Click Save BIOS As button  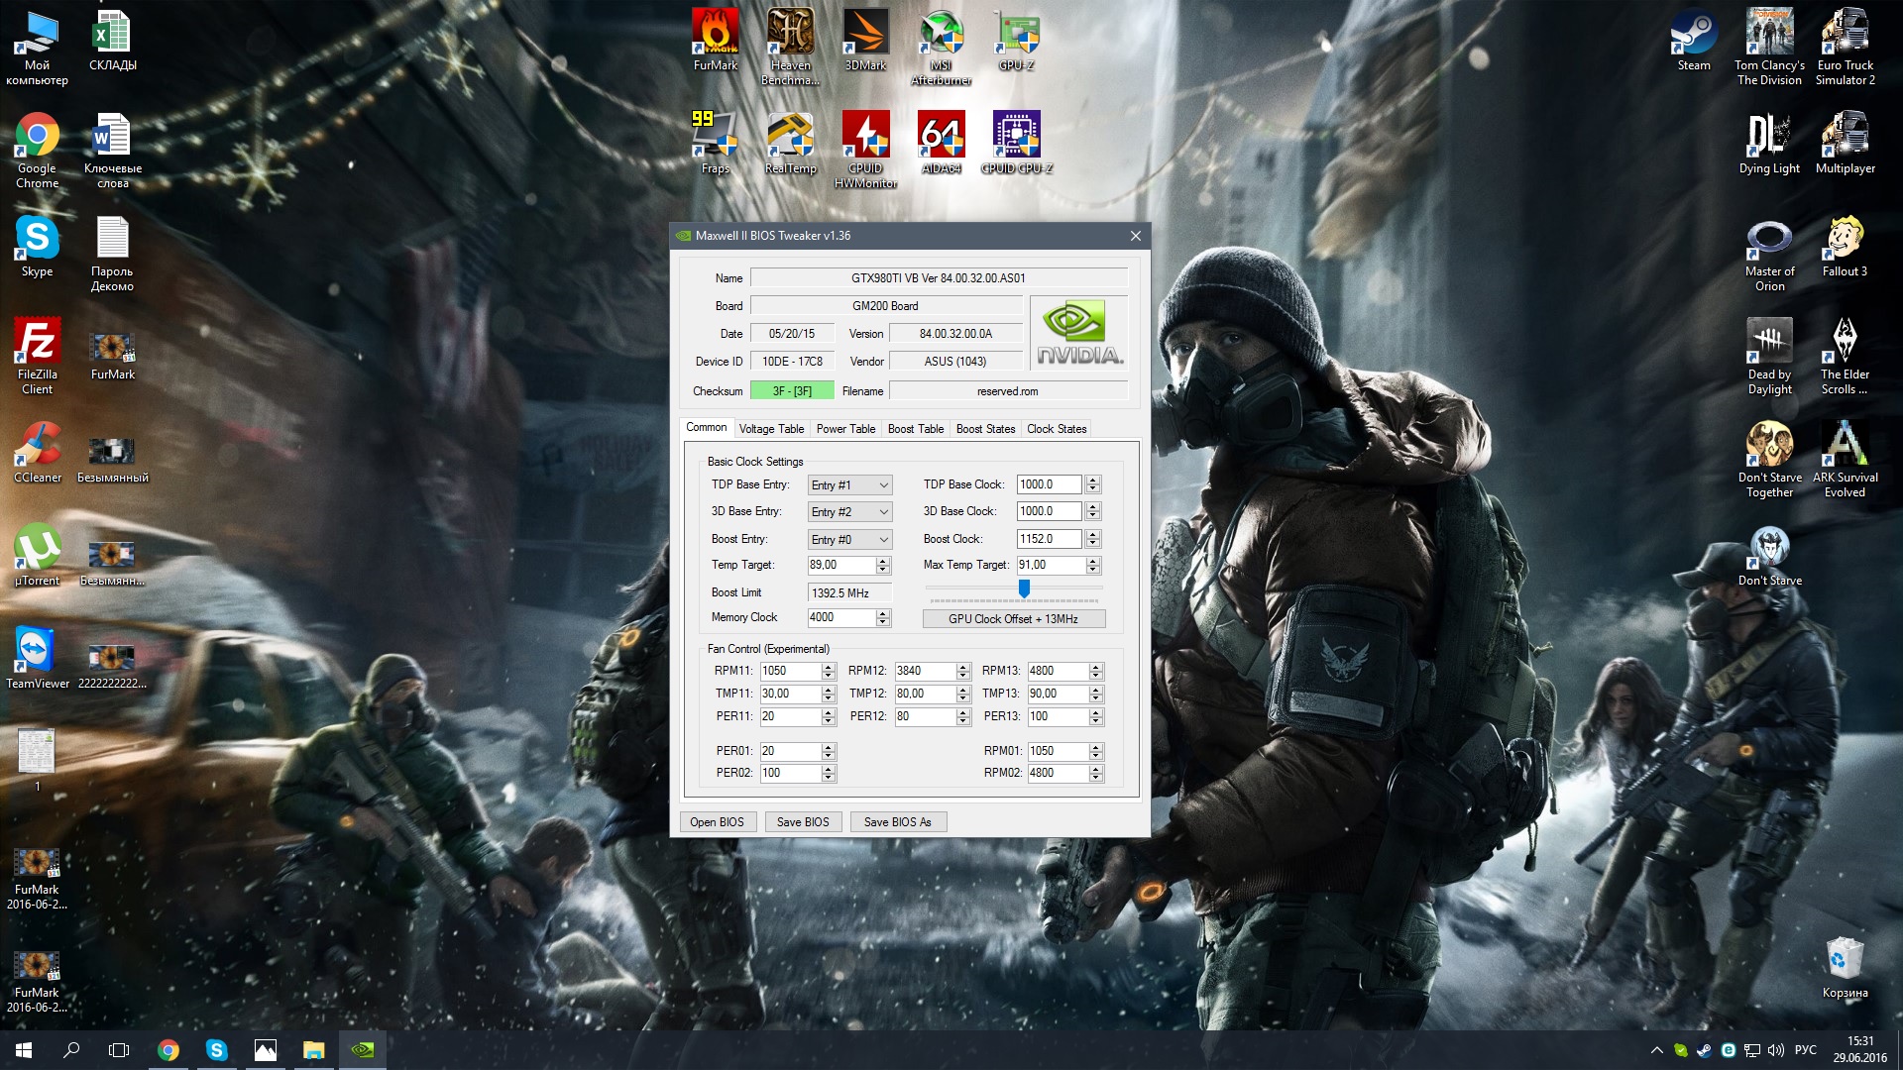point(897,822)
